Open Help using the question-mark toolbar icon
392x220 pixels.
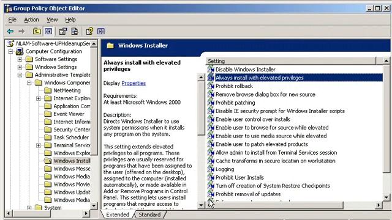pyautogui.click(x=89, y=31)
